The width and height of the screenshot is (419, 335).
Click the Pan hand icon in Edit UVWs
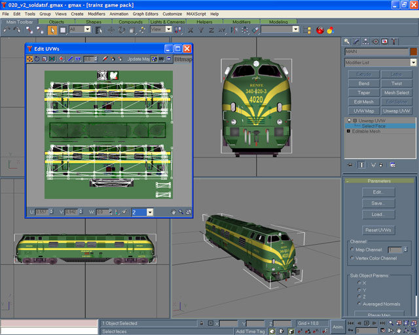pos(173,212)
